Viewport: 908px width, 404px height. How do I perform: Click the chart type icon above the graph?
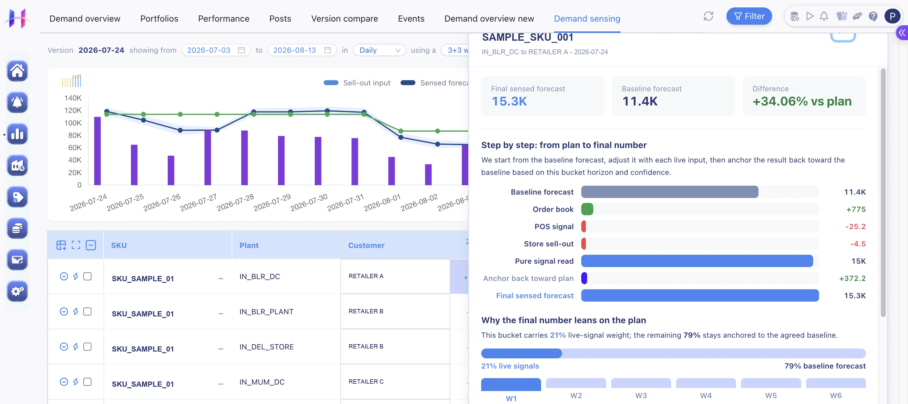72,81
